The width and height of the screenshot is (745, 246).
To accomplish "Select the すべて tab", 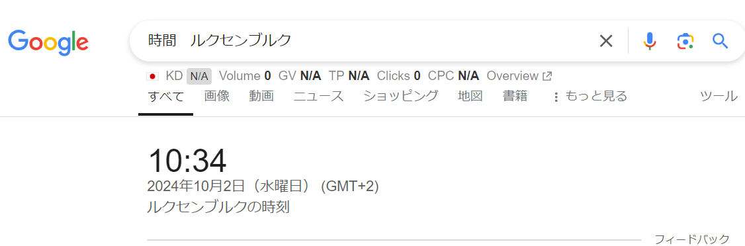I will 166,97.
